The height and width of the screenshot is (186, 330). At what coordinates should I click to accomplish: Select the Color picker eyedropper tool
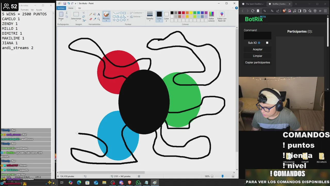pos(95,19)
